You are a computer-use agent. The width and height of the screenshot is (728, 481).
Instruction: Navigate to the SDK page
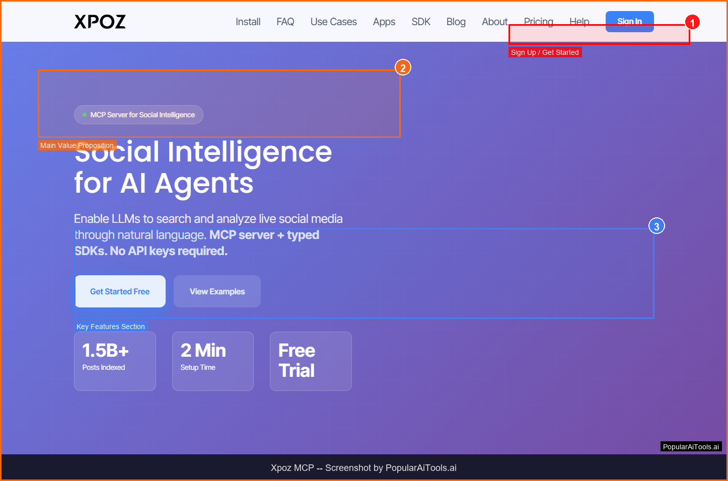421,22
